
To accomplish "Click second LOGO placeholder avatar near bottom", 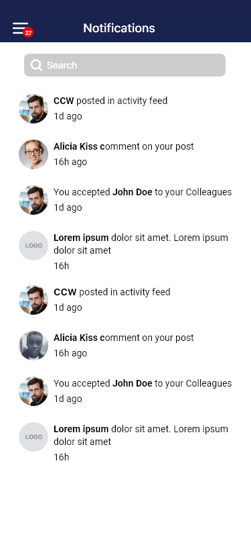I will [33, 437].
